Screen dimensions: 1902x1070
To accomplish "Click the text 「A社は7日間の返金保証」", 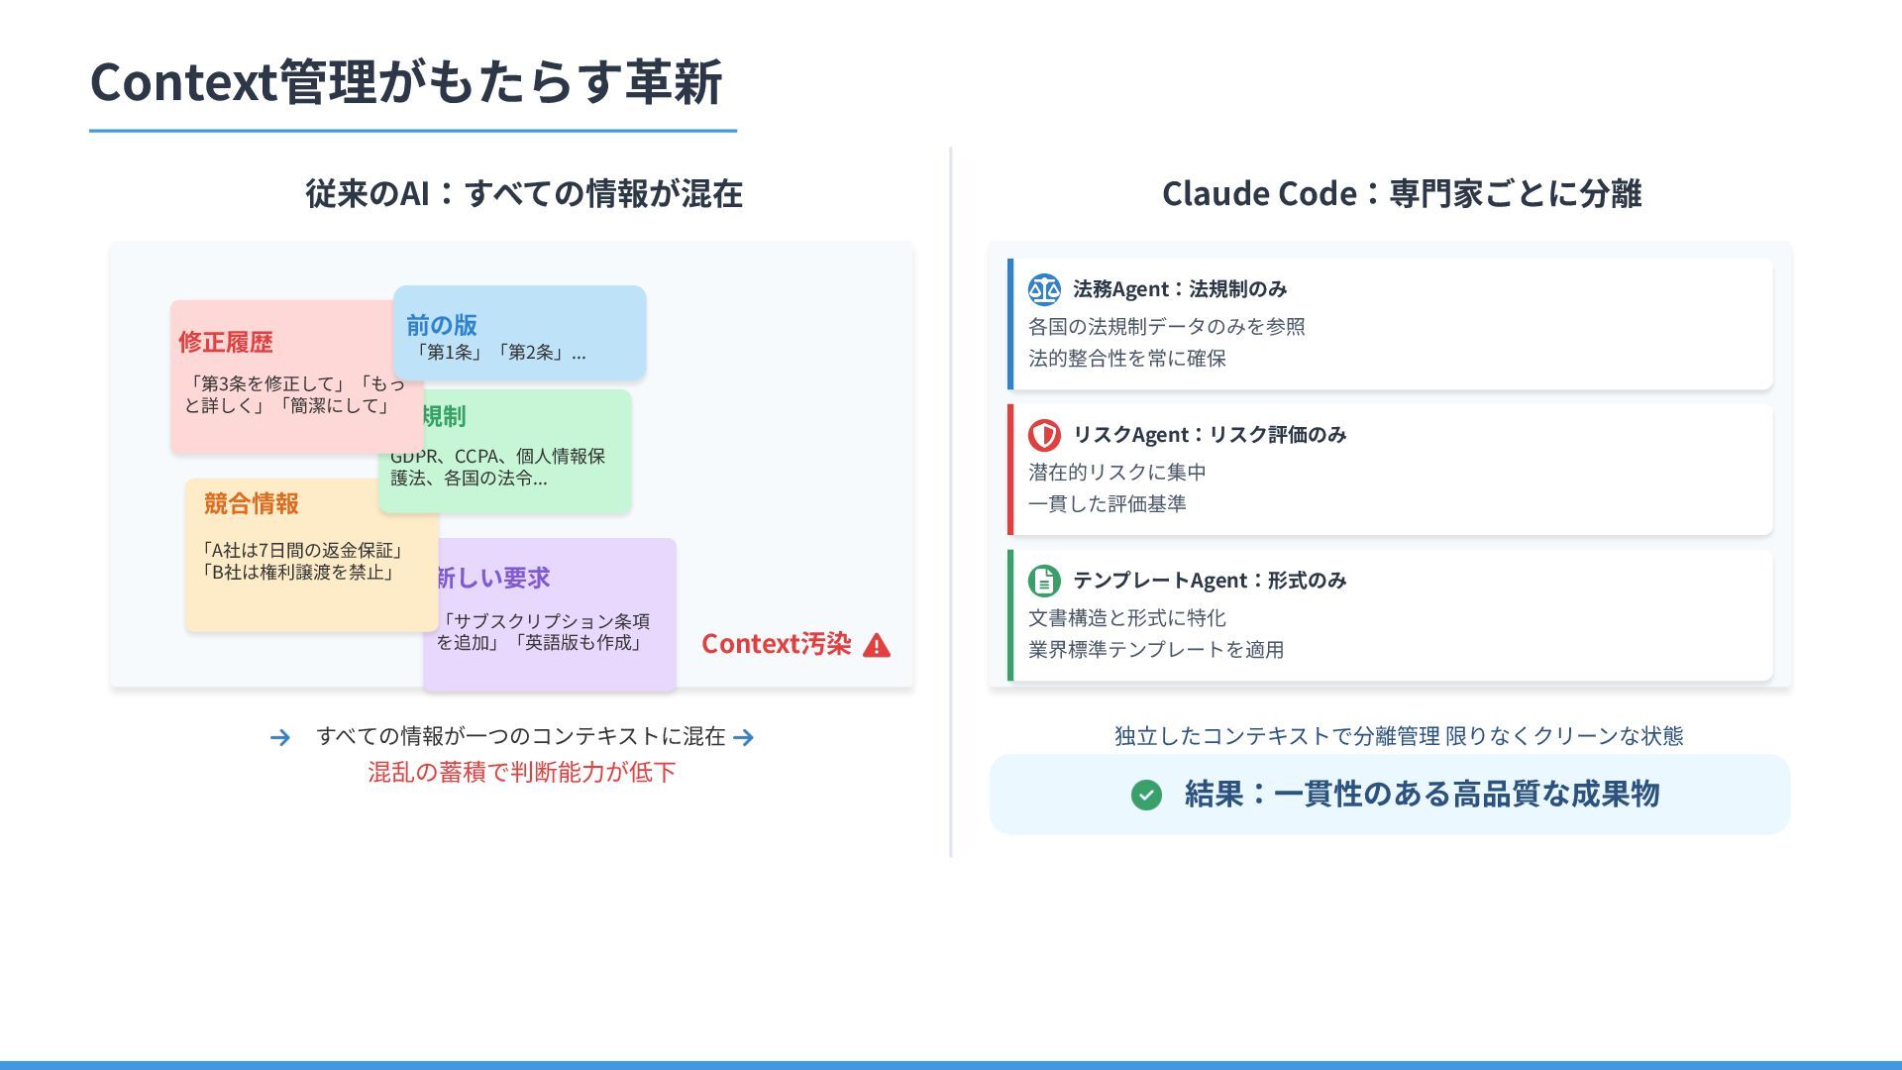I will pyautogui.click(x=301, y=551).
